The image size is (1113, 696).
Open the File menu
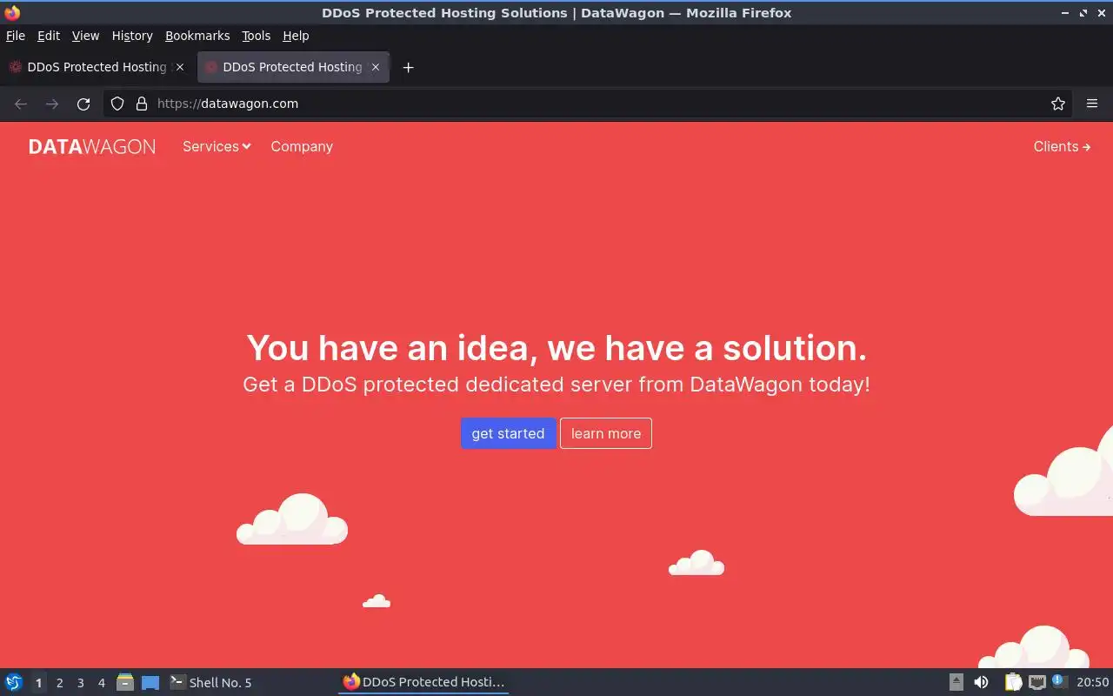tap(16, 36)
